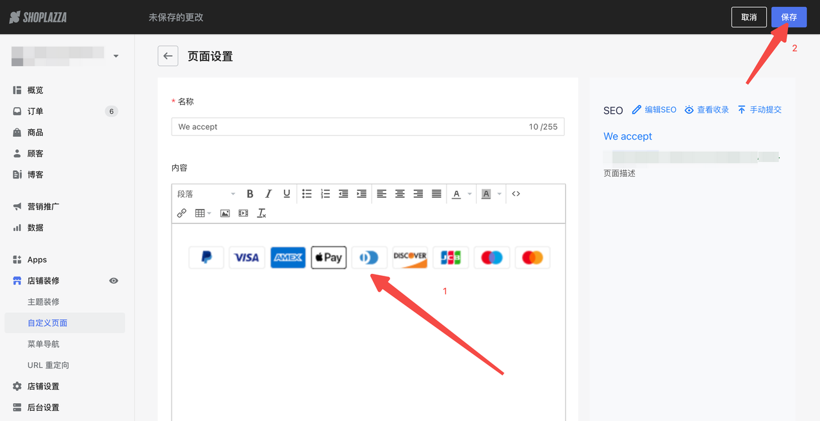Select the VISA logo image
Image resolution: width=820 pixels, height=421 pixels.
tap(247, 257)
